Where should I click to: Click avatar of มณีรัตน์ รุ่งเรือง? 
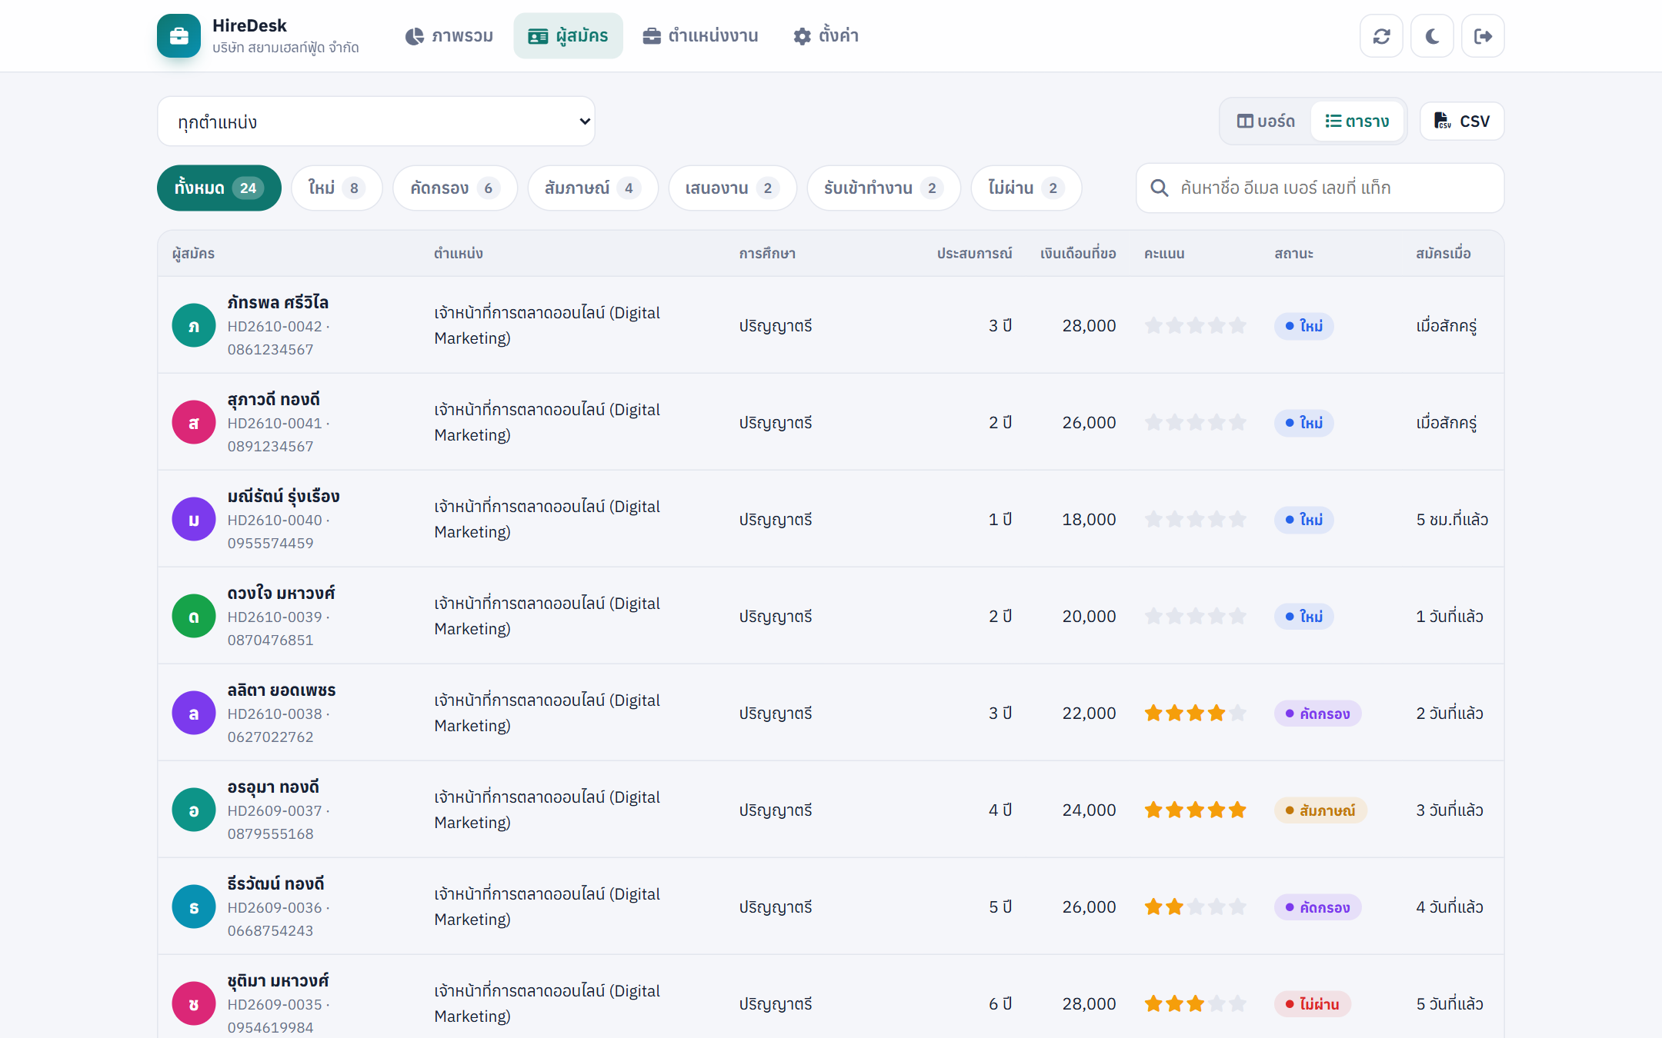(193, 519)
